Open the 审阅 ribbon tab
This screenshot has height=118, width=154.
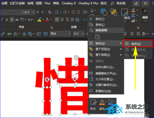click(30, 3)
